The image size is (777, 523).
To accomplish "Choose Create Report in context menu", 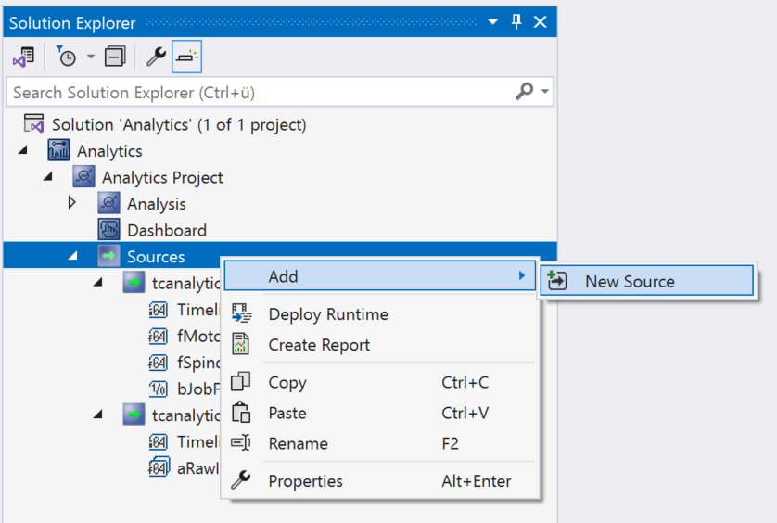I will point(379,345).
